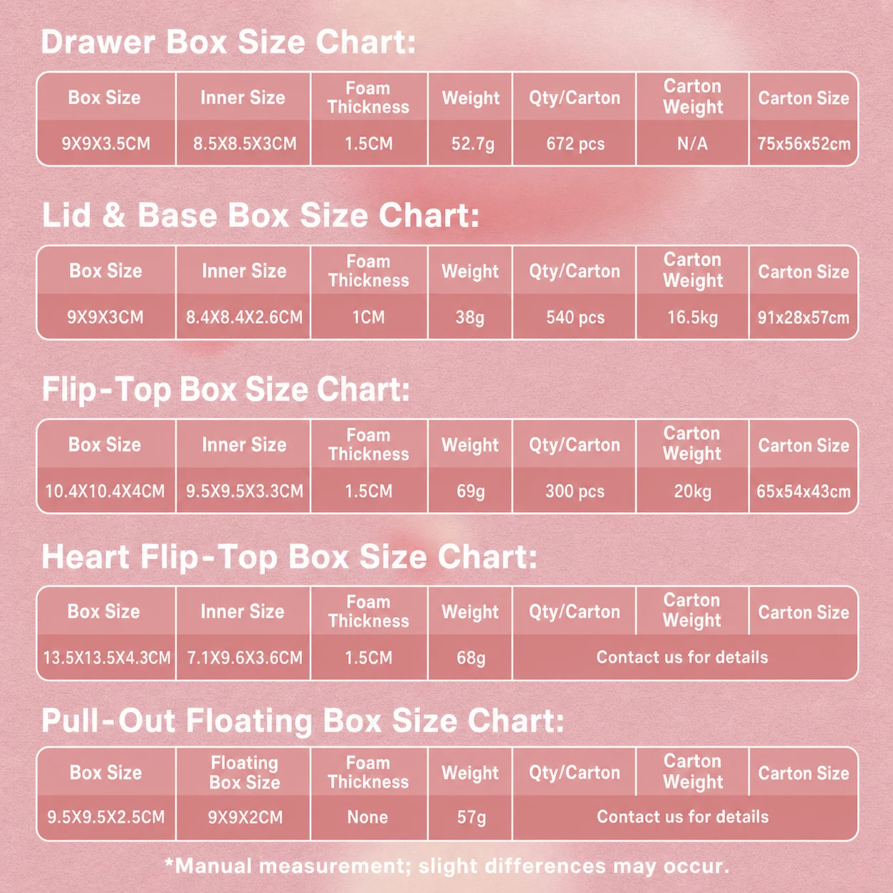Click Contact us for details in Pull-Out row

point(682,817)
